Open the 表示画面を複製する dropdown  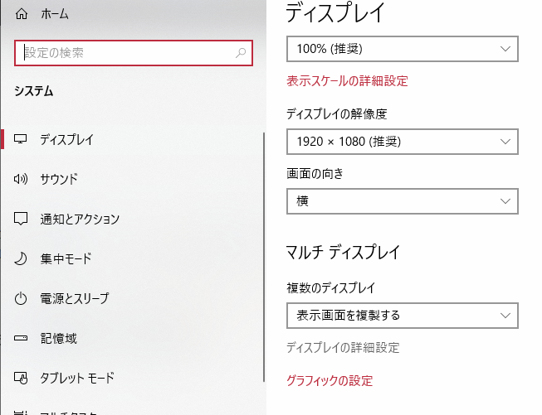click(403, 316)
